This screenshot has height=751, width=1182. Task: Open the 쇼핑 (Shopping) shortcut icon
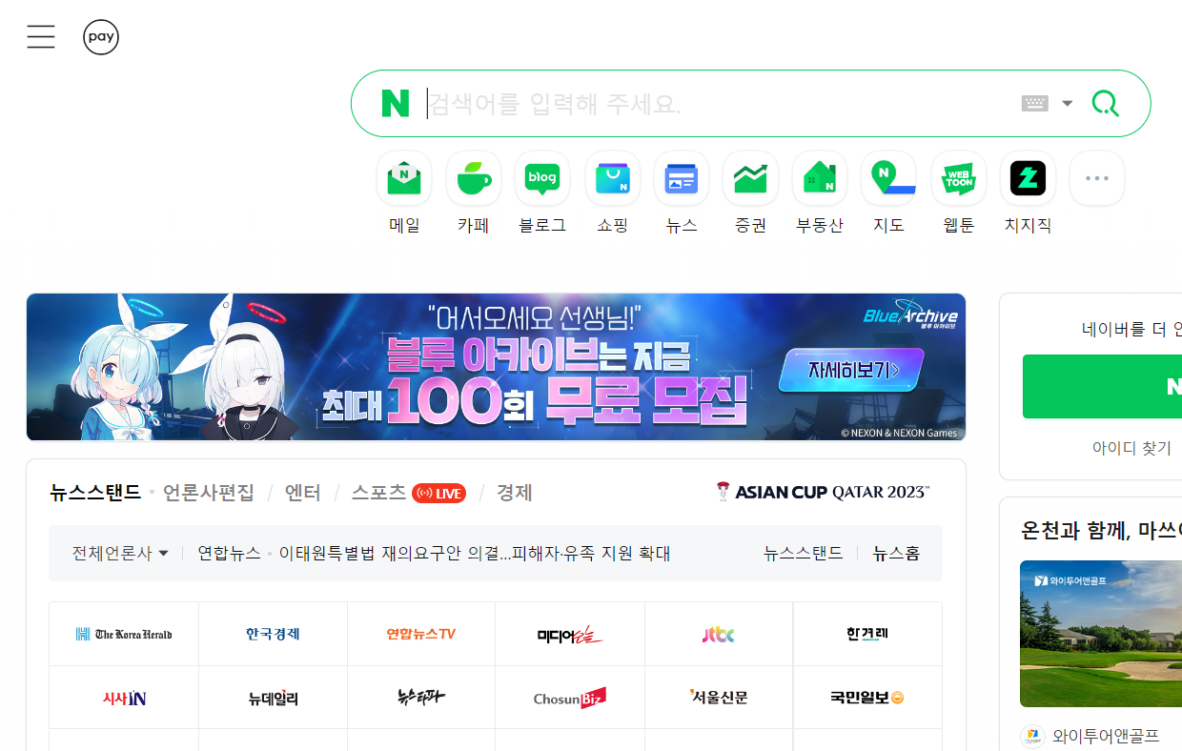coord(613,178)
